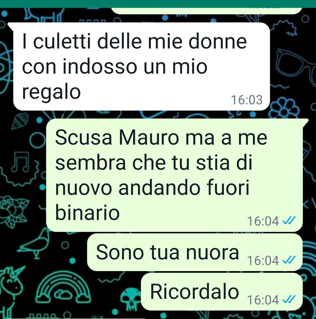The width and height of the screenshot is (316, 319).
Task: Select the received message 'I culetti delle mie donne'
Action: [x=142, y=66]
